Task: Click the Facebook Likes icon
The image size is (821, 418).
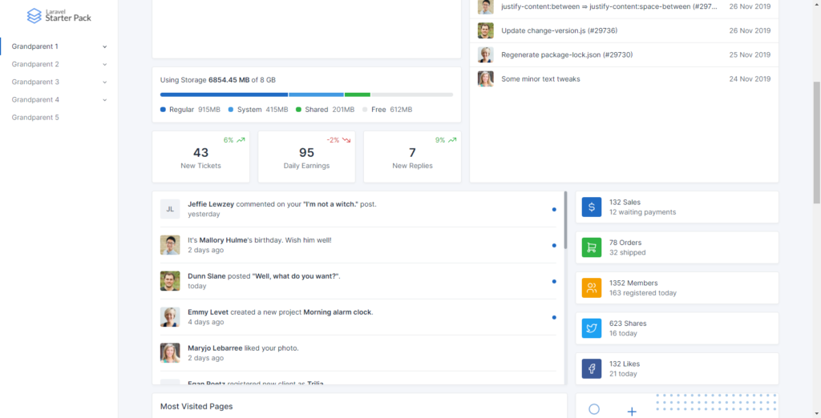Action: coord(592,369)
